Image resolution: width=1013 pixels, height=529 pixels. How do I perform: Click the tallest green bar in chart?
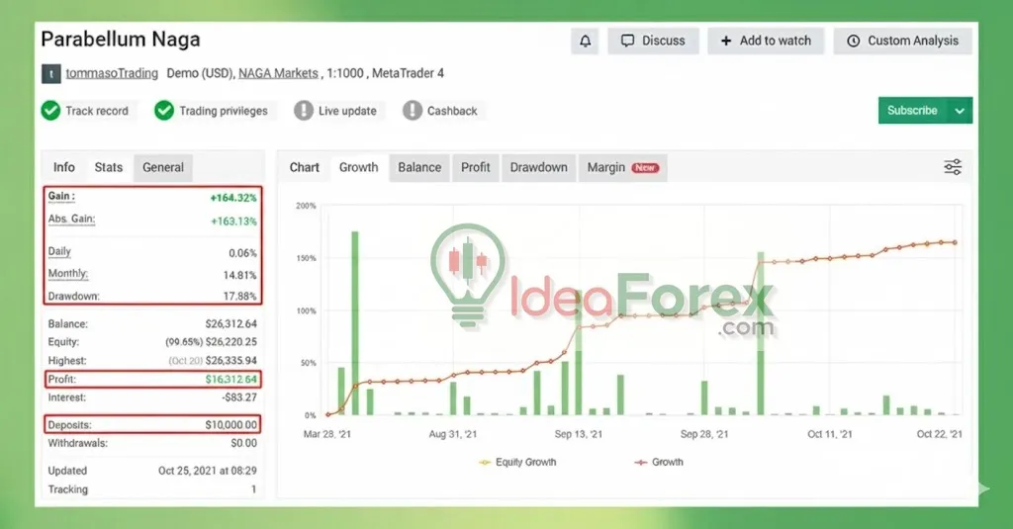355,323
